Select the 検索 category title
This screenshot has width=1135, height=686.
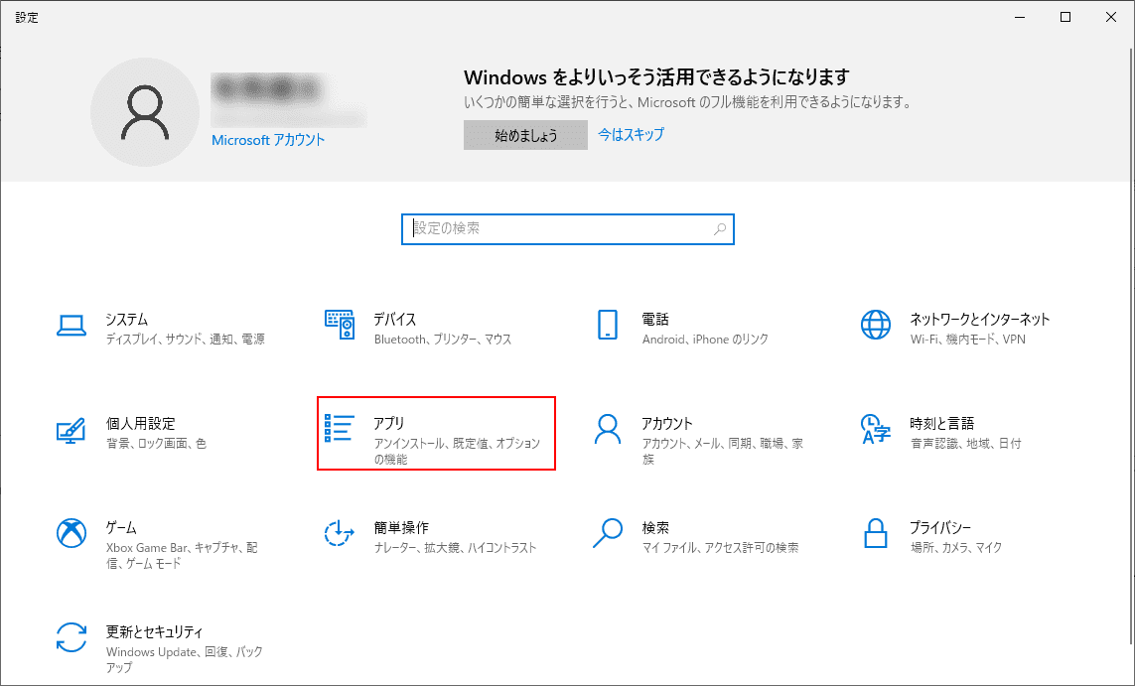(655, 527)
